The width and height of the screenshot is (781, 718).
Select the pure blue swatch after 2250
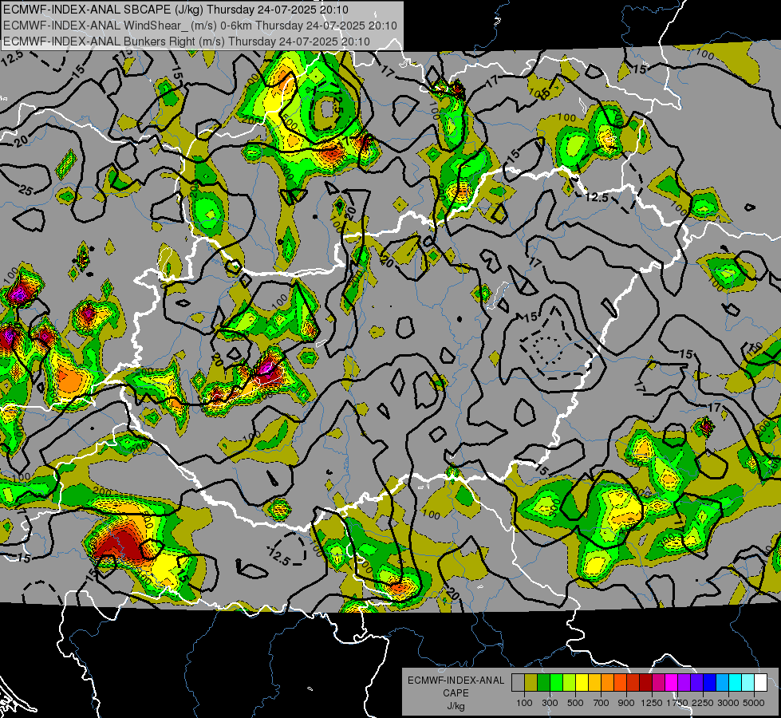tap(710, 683)
